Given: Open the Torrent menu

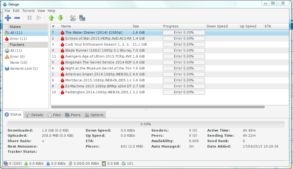Looking at the screenshot, I should pos(28,11).
